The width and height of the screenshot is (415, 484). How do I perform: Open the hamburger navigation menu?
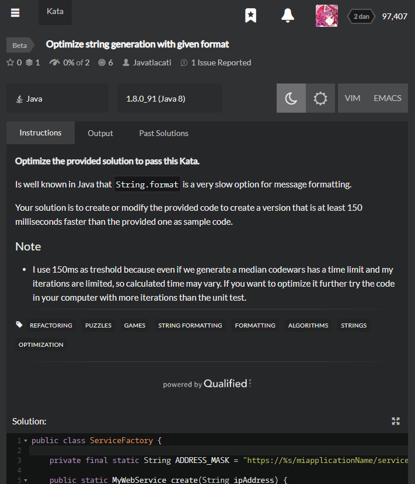click(x=15, y=12)
